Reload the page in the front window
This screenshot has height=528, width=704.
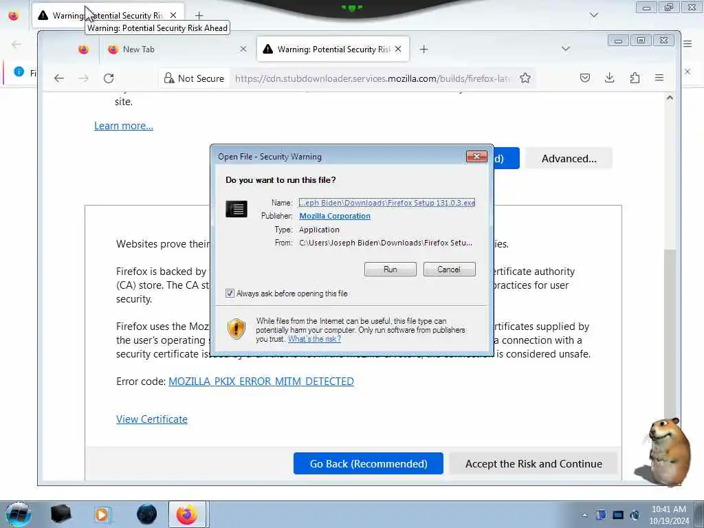[109, 78]
